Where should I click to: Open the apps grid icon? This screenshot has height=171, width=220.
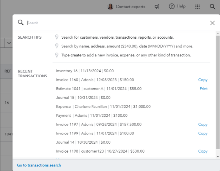(x=197, y=7)
